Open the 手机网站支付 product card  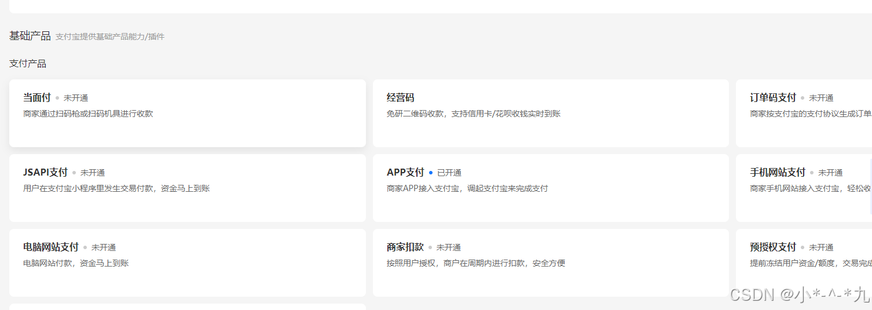[804, 188]
